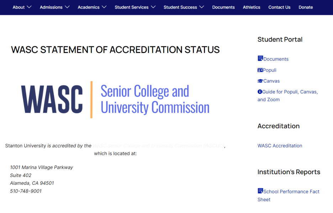Screen dimensions: 333x213
Task: Click the phone number 510-748-9001
Action: (x=26, y=191)
